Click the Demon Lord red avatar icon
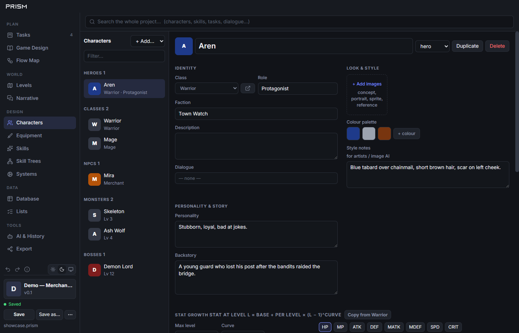The width and height of the screenshot is (519, 333). point(95,270)
